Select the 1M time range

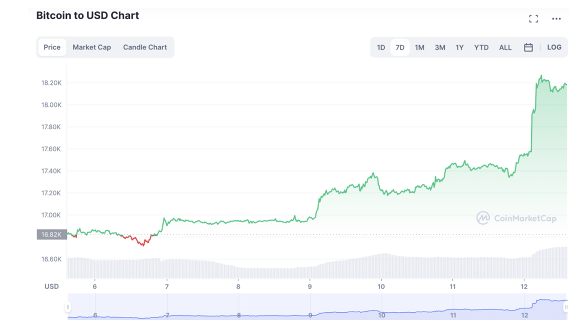click(419, 47)
